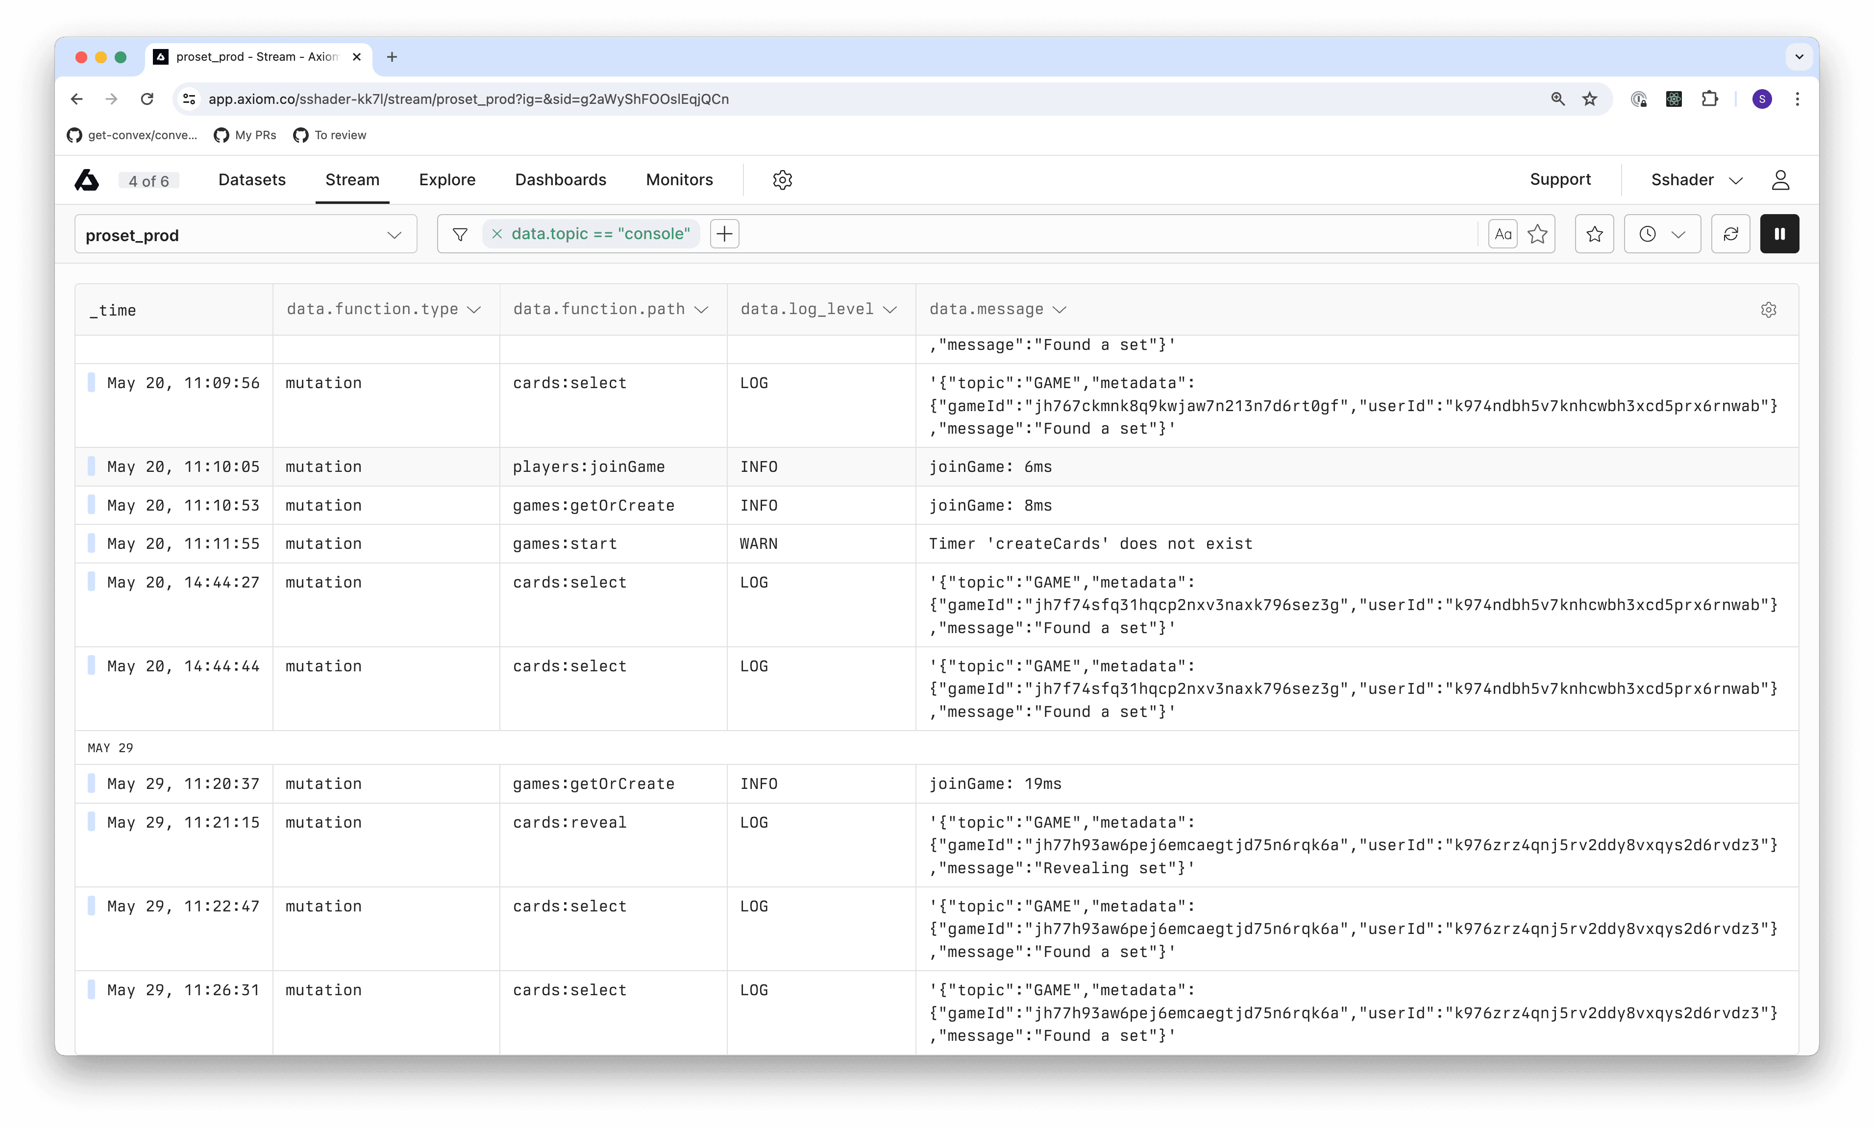
Task: Add a new filter with plus button
Action: 724,234
